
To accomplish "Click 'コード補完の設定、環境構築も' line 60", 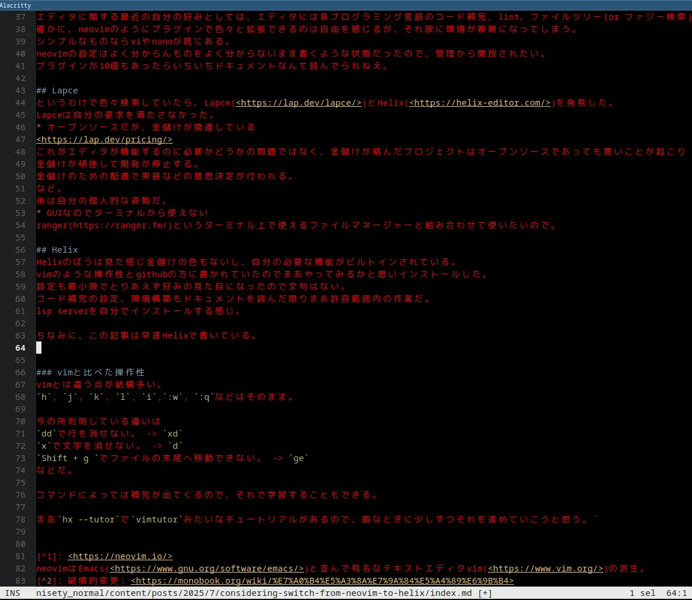I will pos(234,299).
